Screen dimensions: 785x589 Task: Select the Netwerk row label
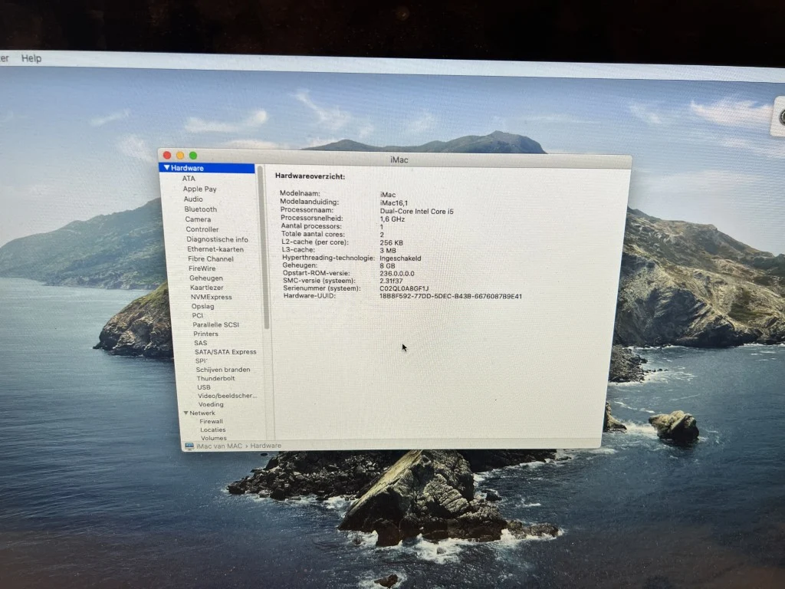coord(202,413)
